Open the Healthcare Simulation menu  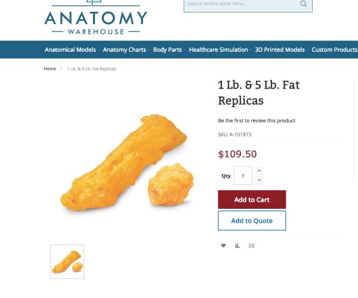coord(218,49)
